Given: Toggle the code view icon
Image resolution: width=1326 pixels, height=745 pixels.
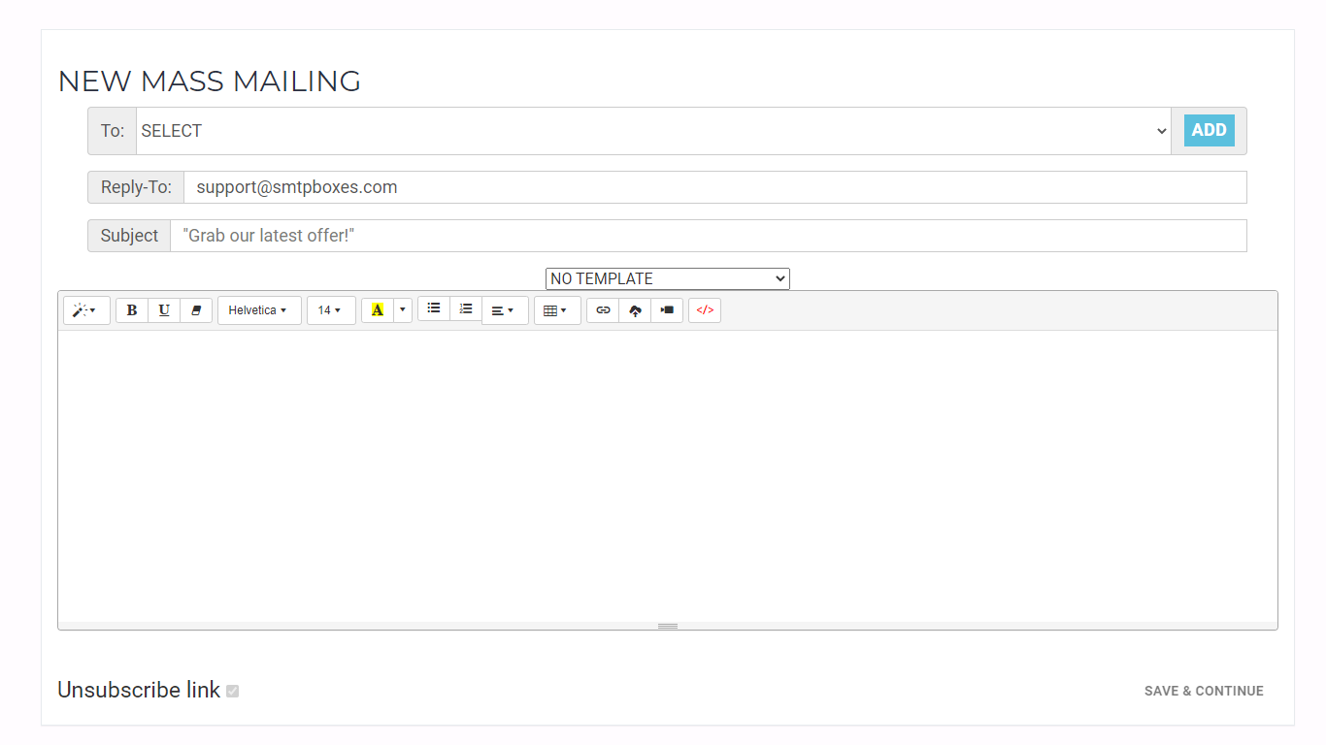Looking at the screenshot, I should click(x=705, y=310).
